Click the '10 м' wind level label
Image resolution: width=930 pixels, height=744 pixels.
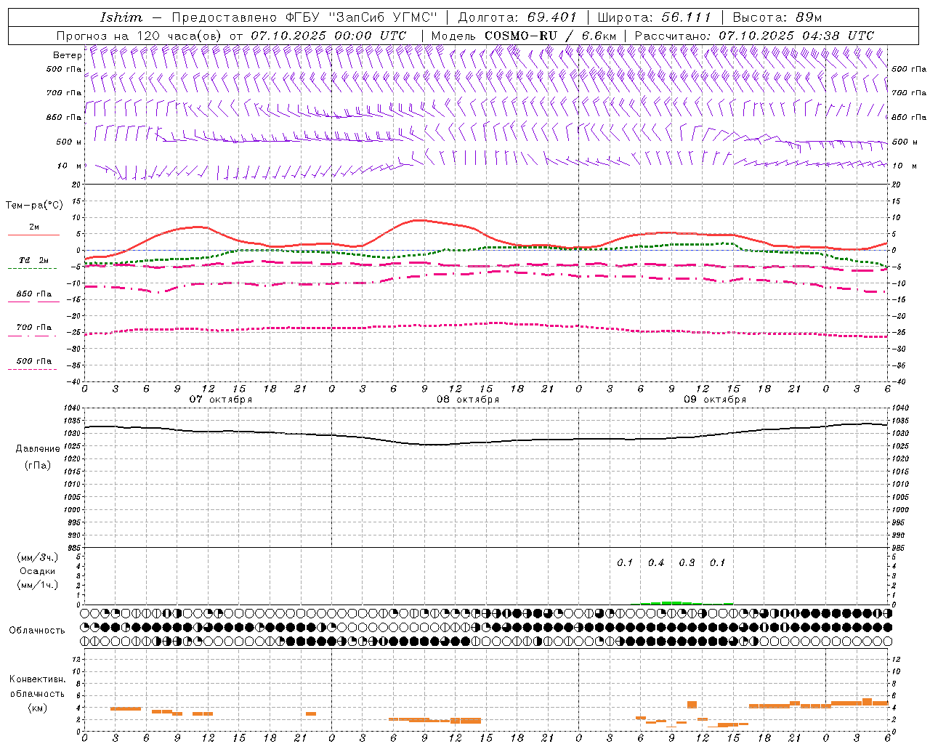70,166
